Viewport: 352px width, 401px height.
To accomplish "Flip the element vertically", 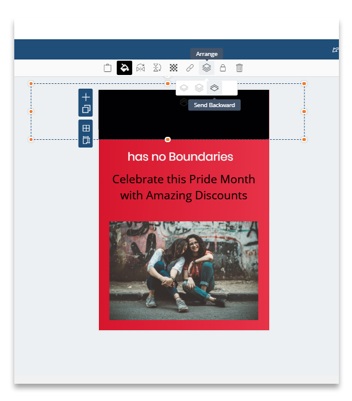I will (157, 68).
